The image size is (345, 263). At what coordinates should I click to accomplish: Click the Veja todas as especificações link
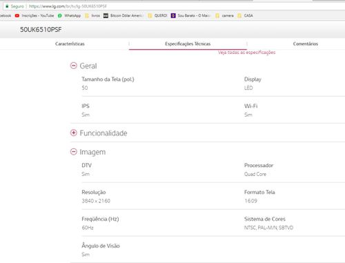[x=246, y=52]
